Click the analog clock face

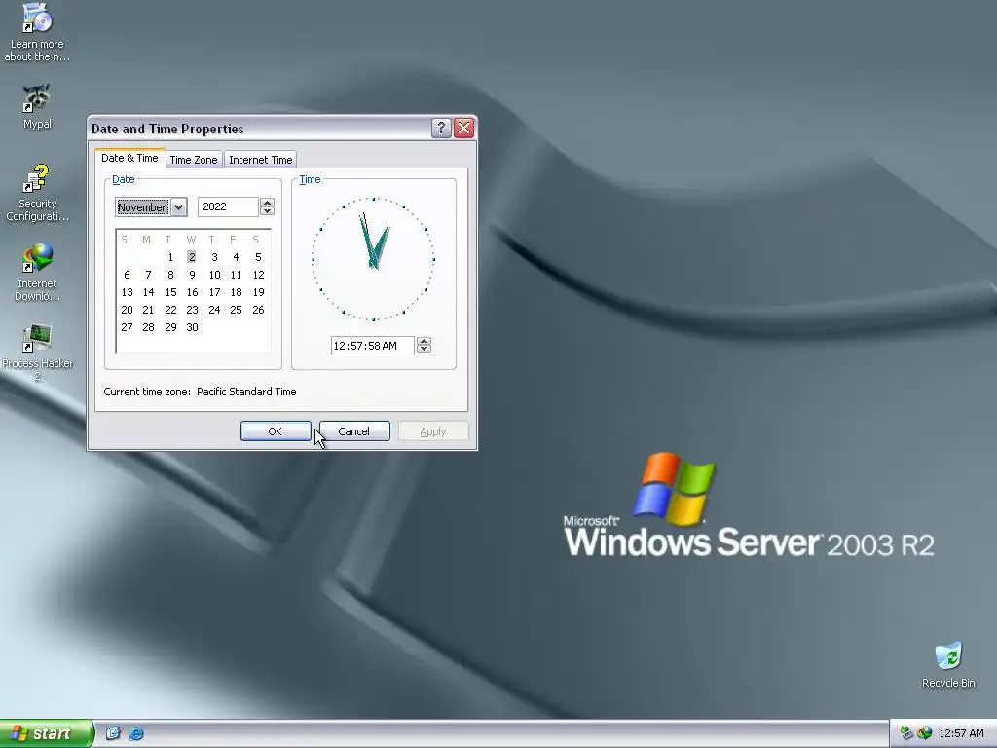373,259
